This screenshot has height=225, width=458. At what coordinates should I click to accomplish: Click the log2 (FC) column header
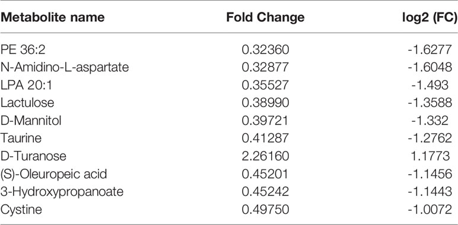point(430,18)
